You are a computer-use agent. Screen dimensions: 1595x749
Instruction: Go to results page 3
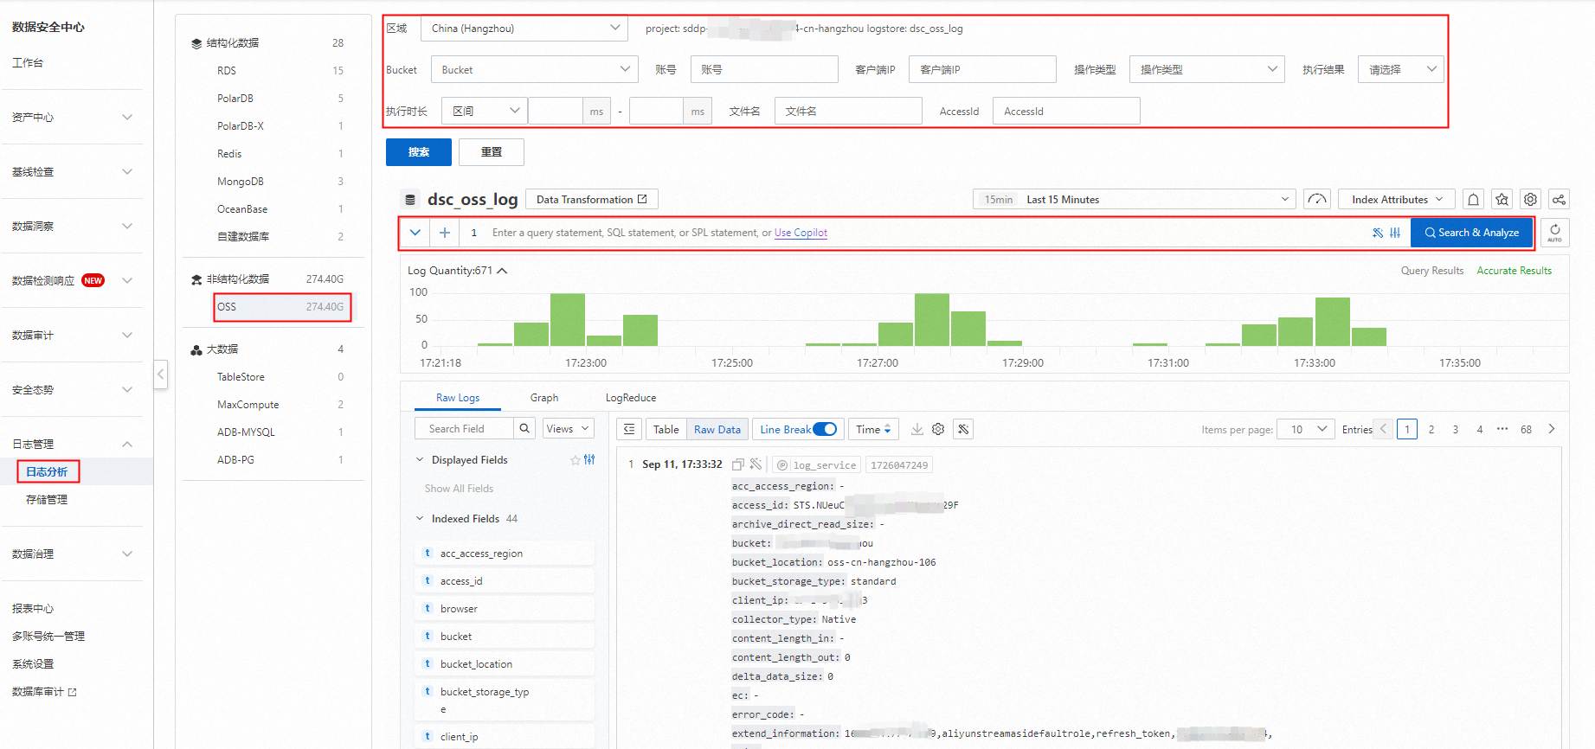coord(1456,429)
